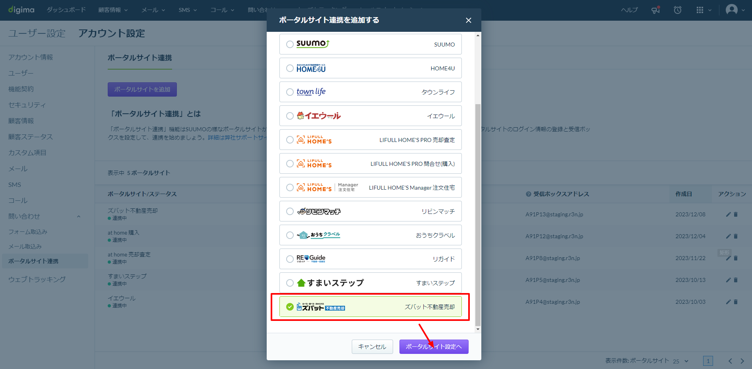Click the user profile avatar icon

click(x=731, y=10)
